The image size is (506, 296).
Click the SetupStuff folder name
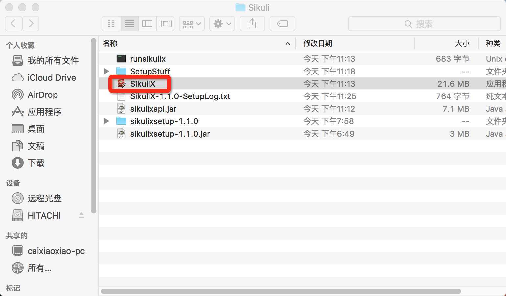point(150,71)
